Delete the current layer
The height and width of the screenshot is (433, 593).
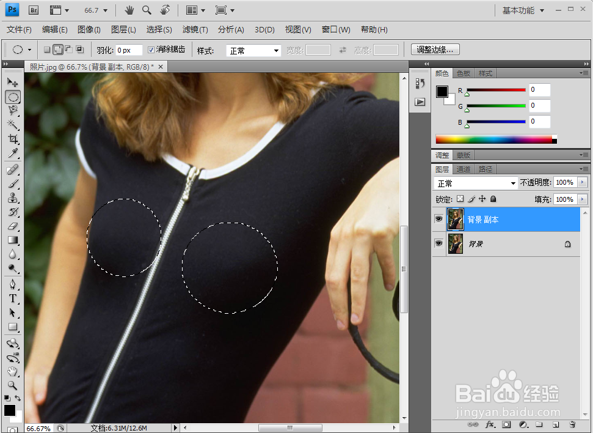pos(572,424)
